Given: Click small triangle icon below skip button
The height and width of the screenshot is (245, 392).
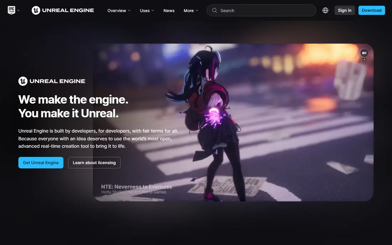Looking at the screenshot, I should pyautogui.click(x=364, y=59).
